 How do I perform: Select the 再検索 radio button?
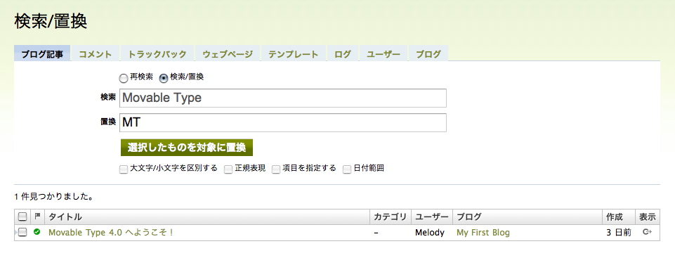[x=124, y=78]
